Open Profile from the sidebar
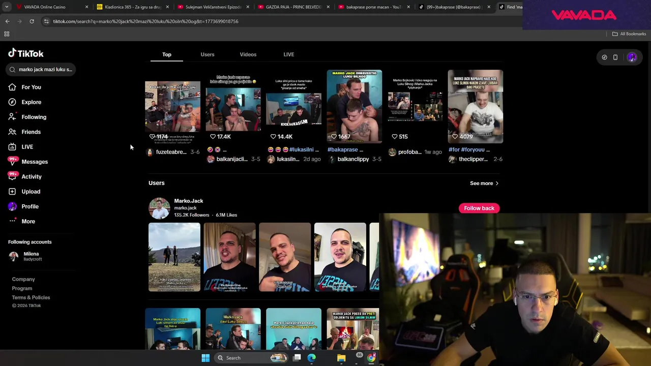The height and width of the screenshot is (366, 651). pos(29,206)
